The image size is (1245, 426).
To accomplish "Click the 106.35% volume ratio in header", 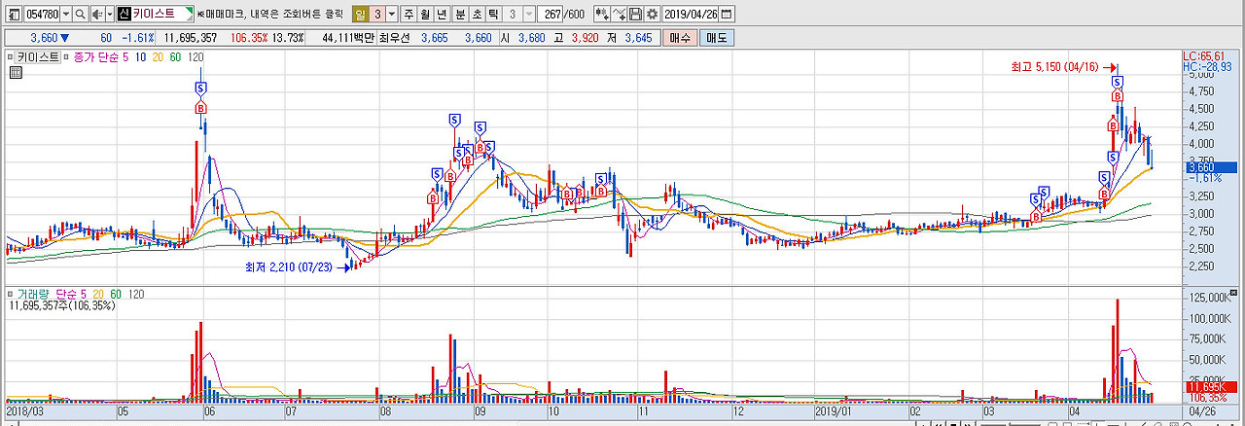I will pos(249,38).
